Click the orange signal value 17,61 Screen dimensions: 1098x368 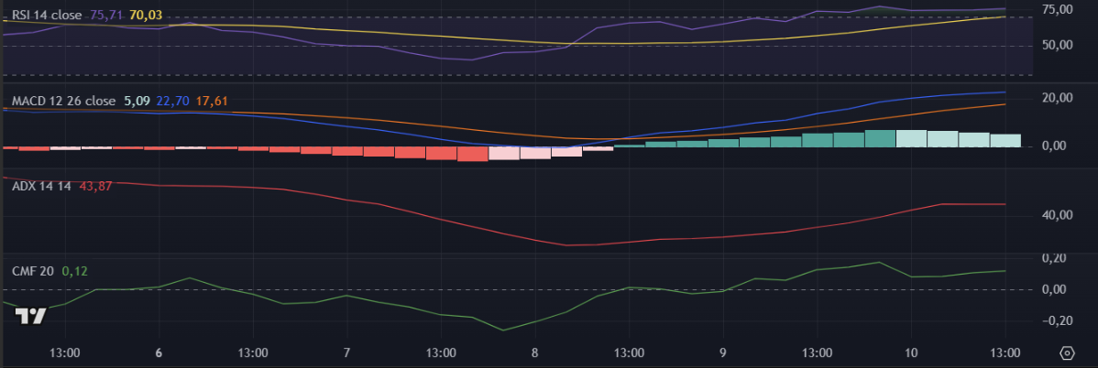212,101
